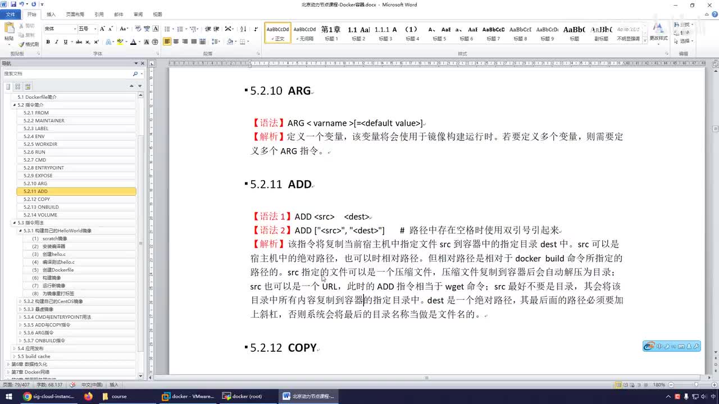Click the Undo arrow icon
This screenshot has height=404, width=719.
[21, 4]
